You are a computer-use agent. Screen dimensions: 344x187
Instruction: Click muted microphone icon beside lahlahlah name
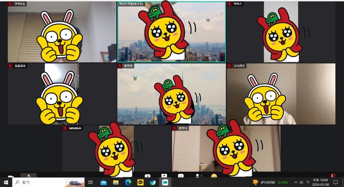tap(65, 128)
